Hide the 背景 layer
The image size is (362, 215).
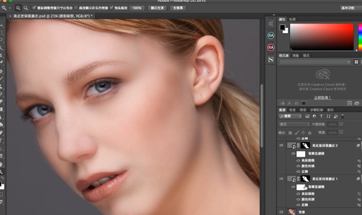(281, 212)
